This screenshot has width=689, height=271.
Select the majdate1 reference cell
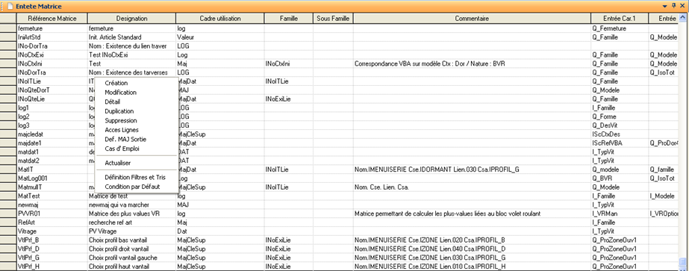(x=52, y=143)
